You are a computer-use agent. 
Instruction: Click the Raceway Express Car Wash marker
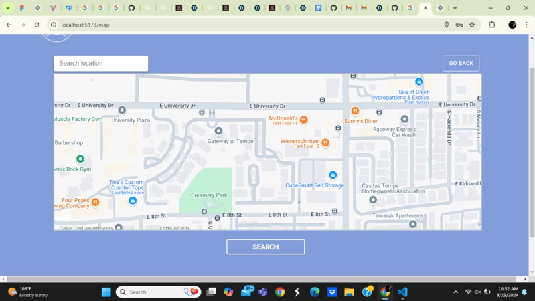coord(404,119)
